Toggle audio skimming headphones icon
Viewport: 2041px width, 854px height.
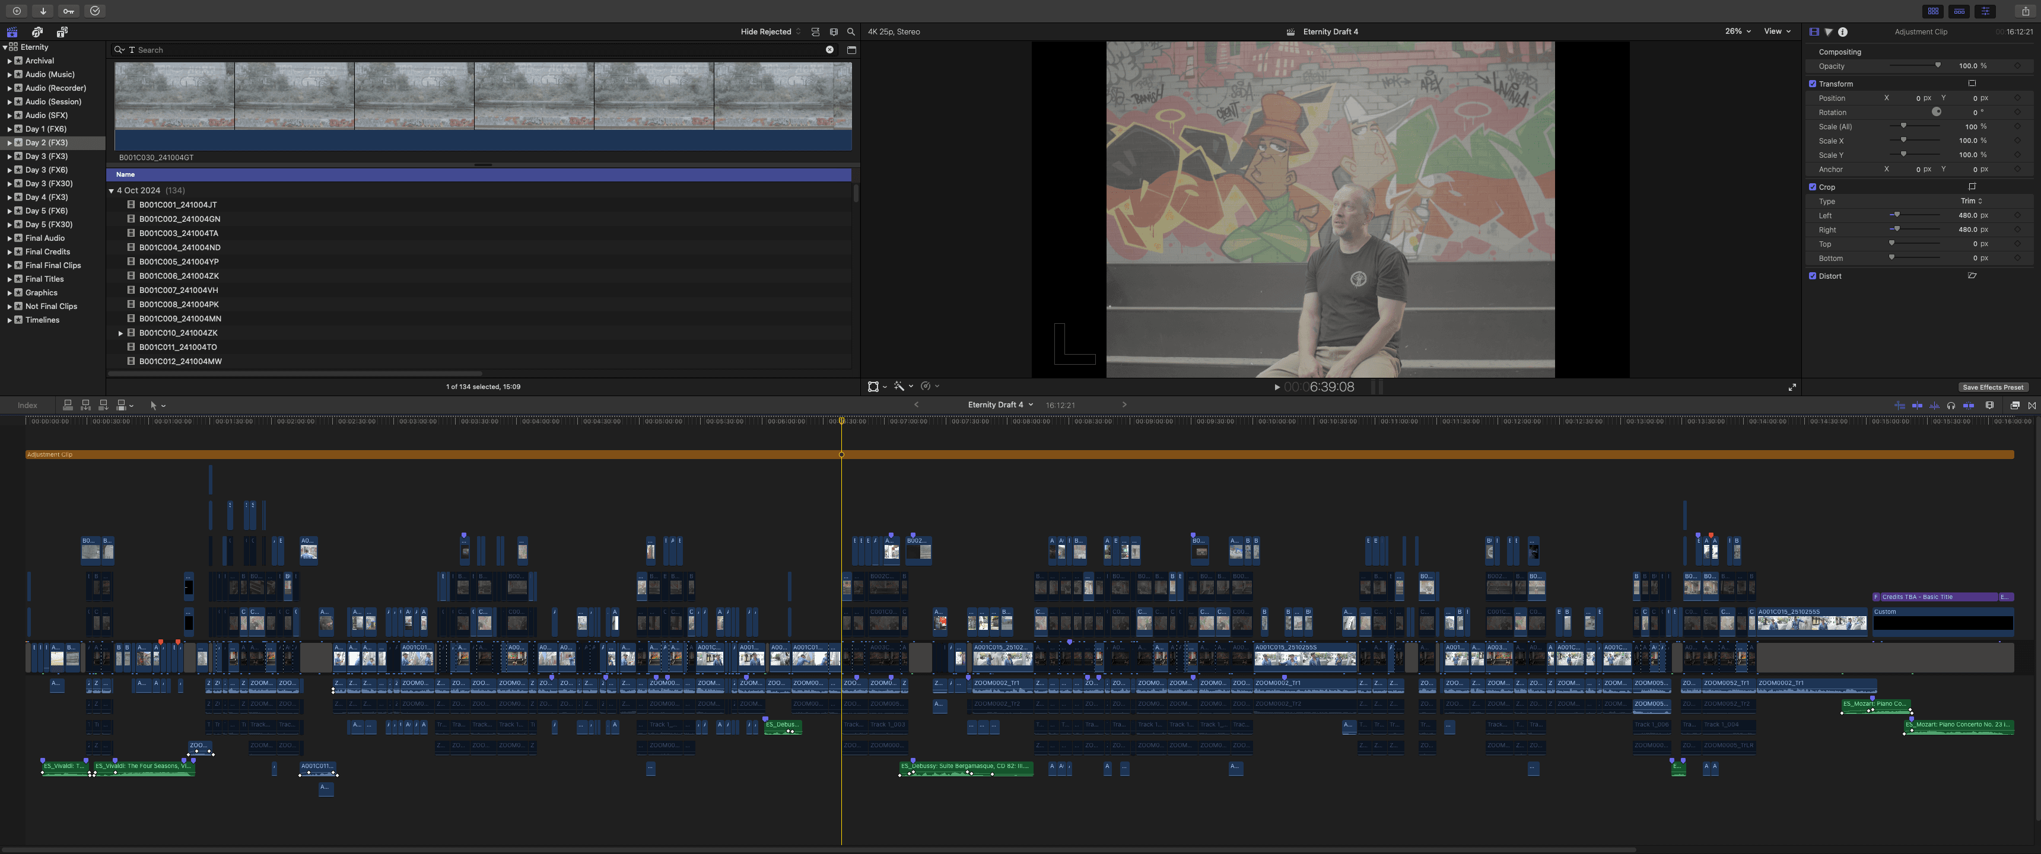1951,406
